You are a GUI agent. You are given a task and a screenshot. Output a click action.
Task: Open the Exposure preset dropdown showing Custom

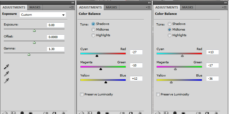pyautogui.click(x=43, y=15)
